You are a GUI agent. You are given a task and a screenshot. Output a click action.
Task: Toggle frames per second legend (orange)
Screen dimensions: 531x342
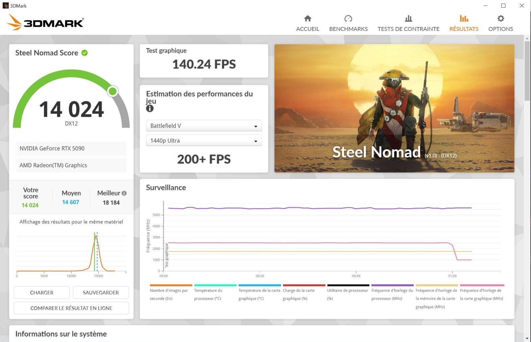tap(171, 285)
